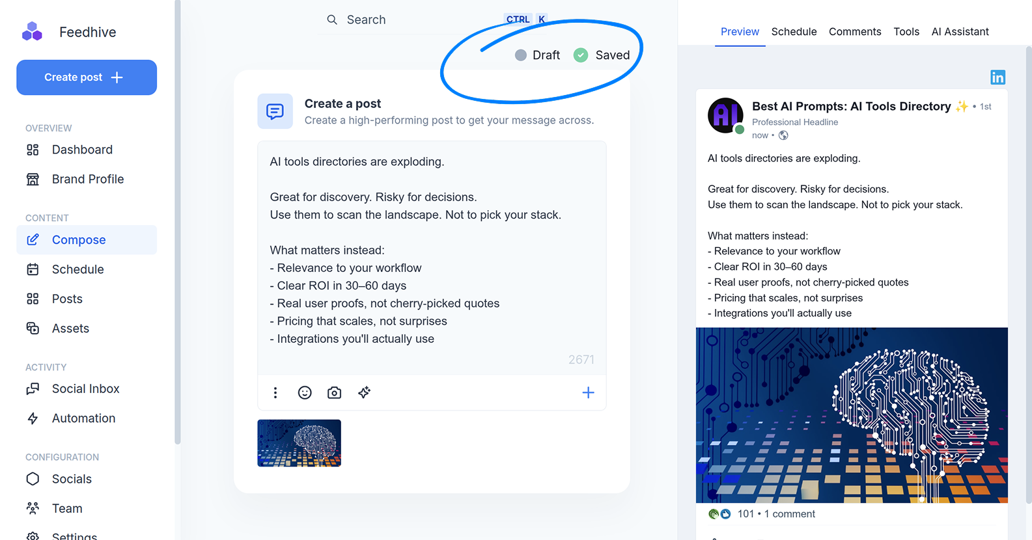Screen dimensions: 1032x540
Task: Click the sidebar vertical scrollbar
Action: 177,221
